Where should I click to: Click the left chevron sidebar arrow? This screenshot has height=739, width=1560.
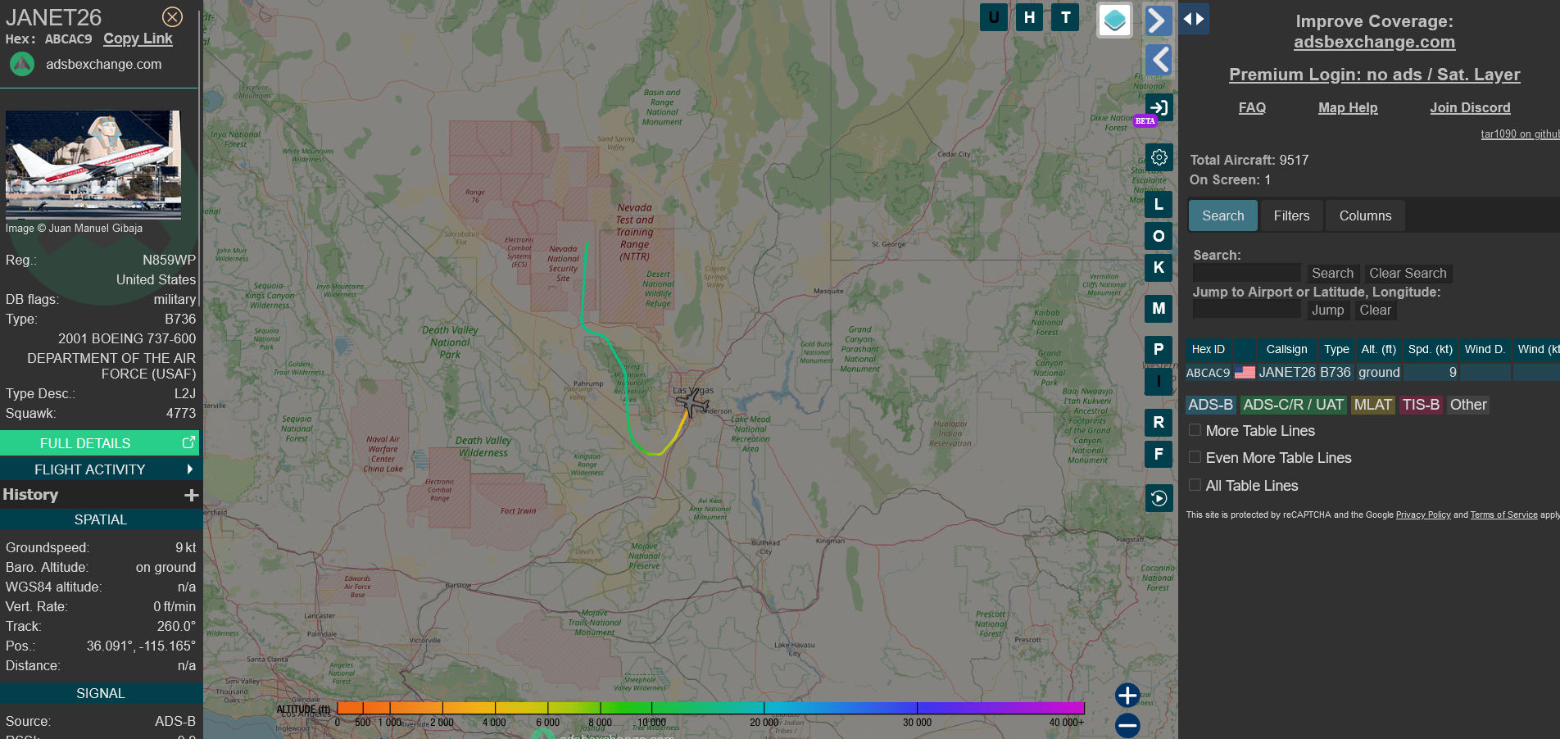pyautogui.click(x=1159, y=60)
